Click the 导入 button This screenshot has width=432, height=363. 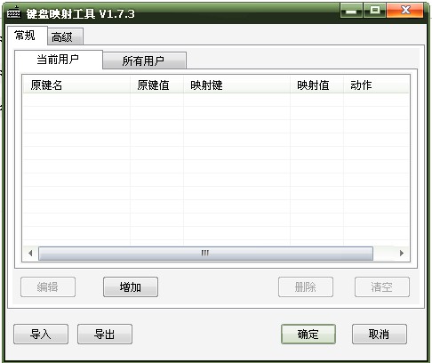[41, 334]
